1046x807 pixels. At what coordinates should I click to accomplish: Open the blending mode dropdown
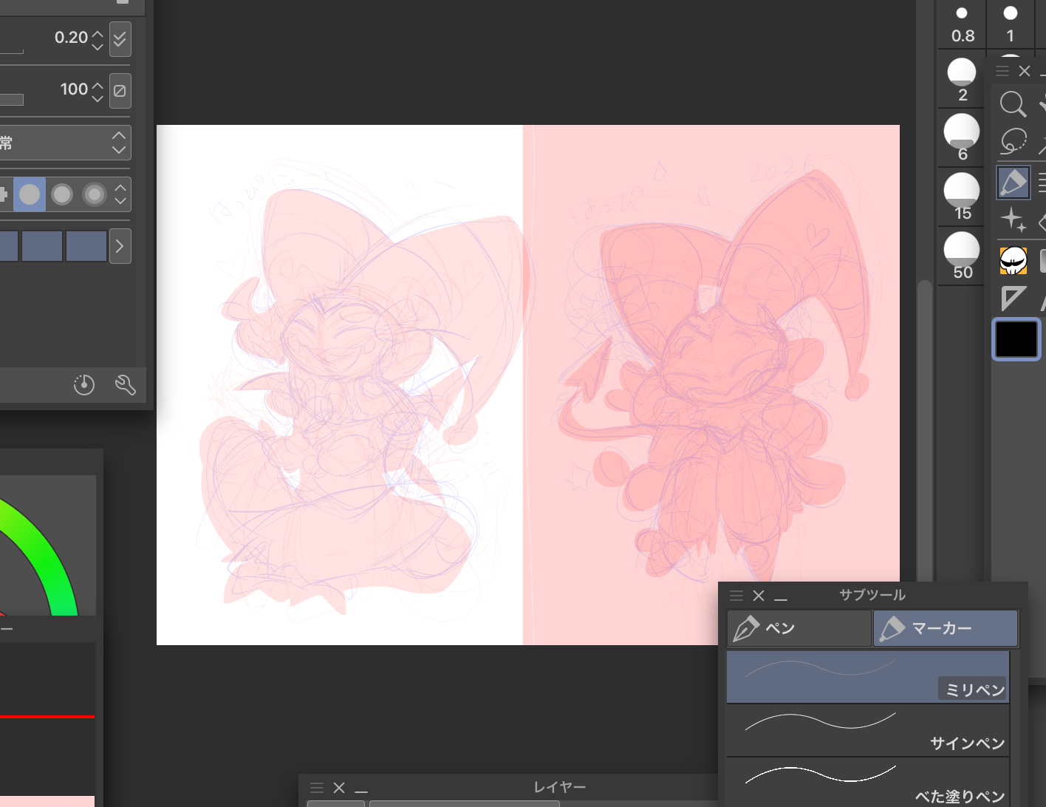65,143
